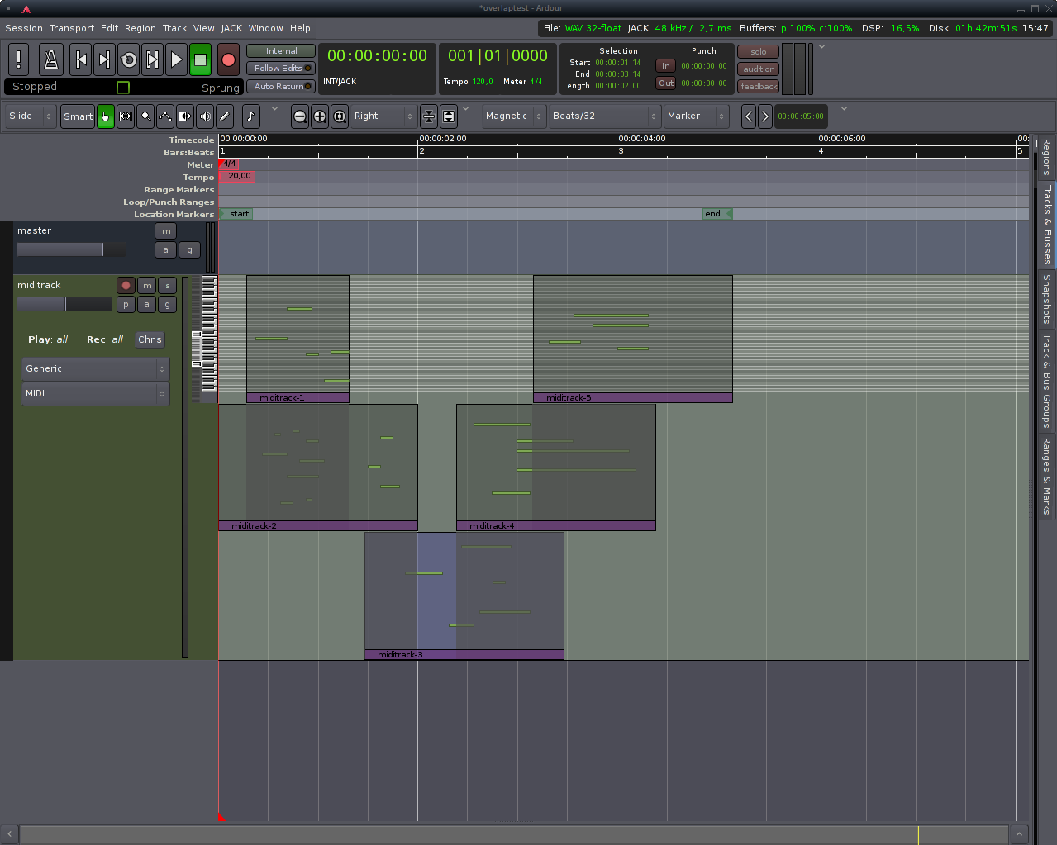
Task: Toggle the Follow Edits option
Action: tap(281, 69)
